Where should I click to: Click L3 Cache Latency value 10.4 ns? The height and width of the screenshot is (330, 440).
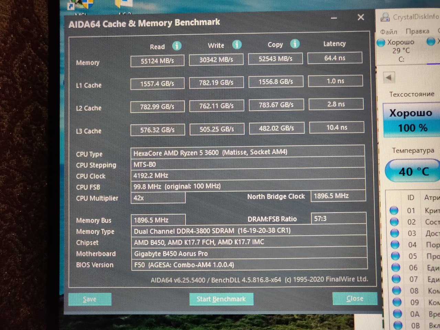point(337,127)
